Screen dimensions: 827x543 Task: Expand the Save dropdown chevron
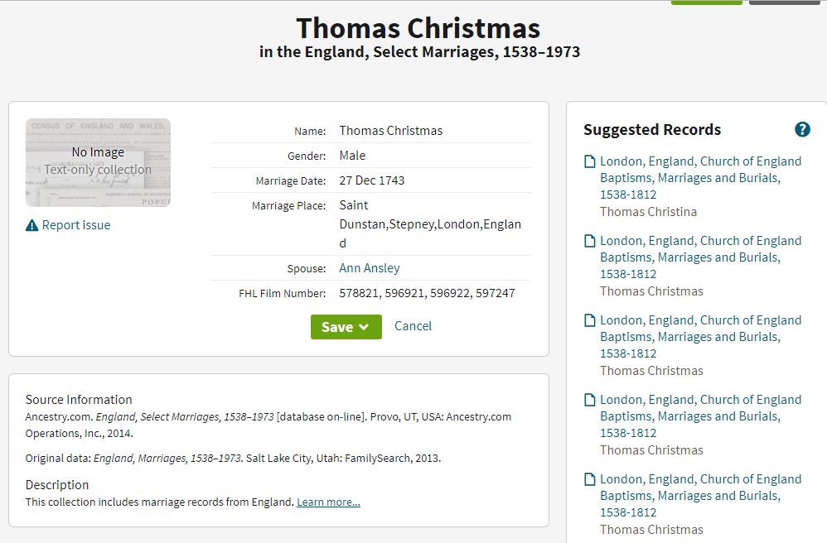click(364, 327)
